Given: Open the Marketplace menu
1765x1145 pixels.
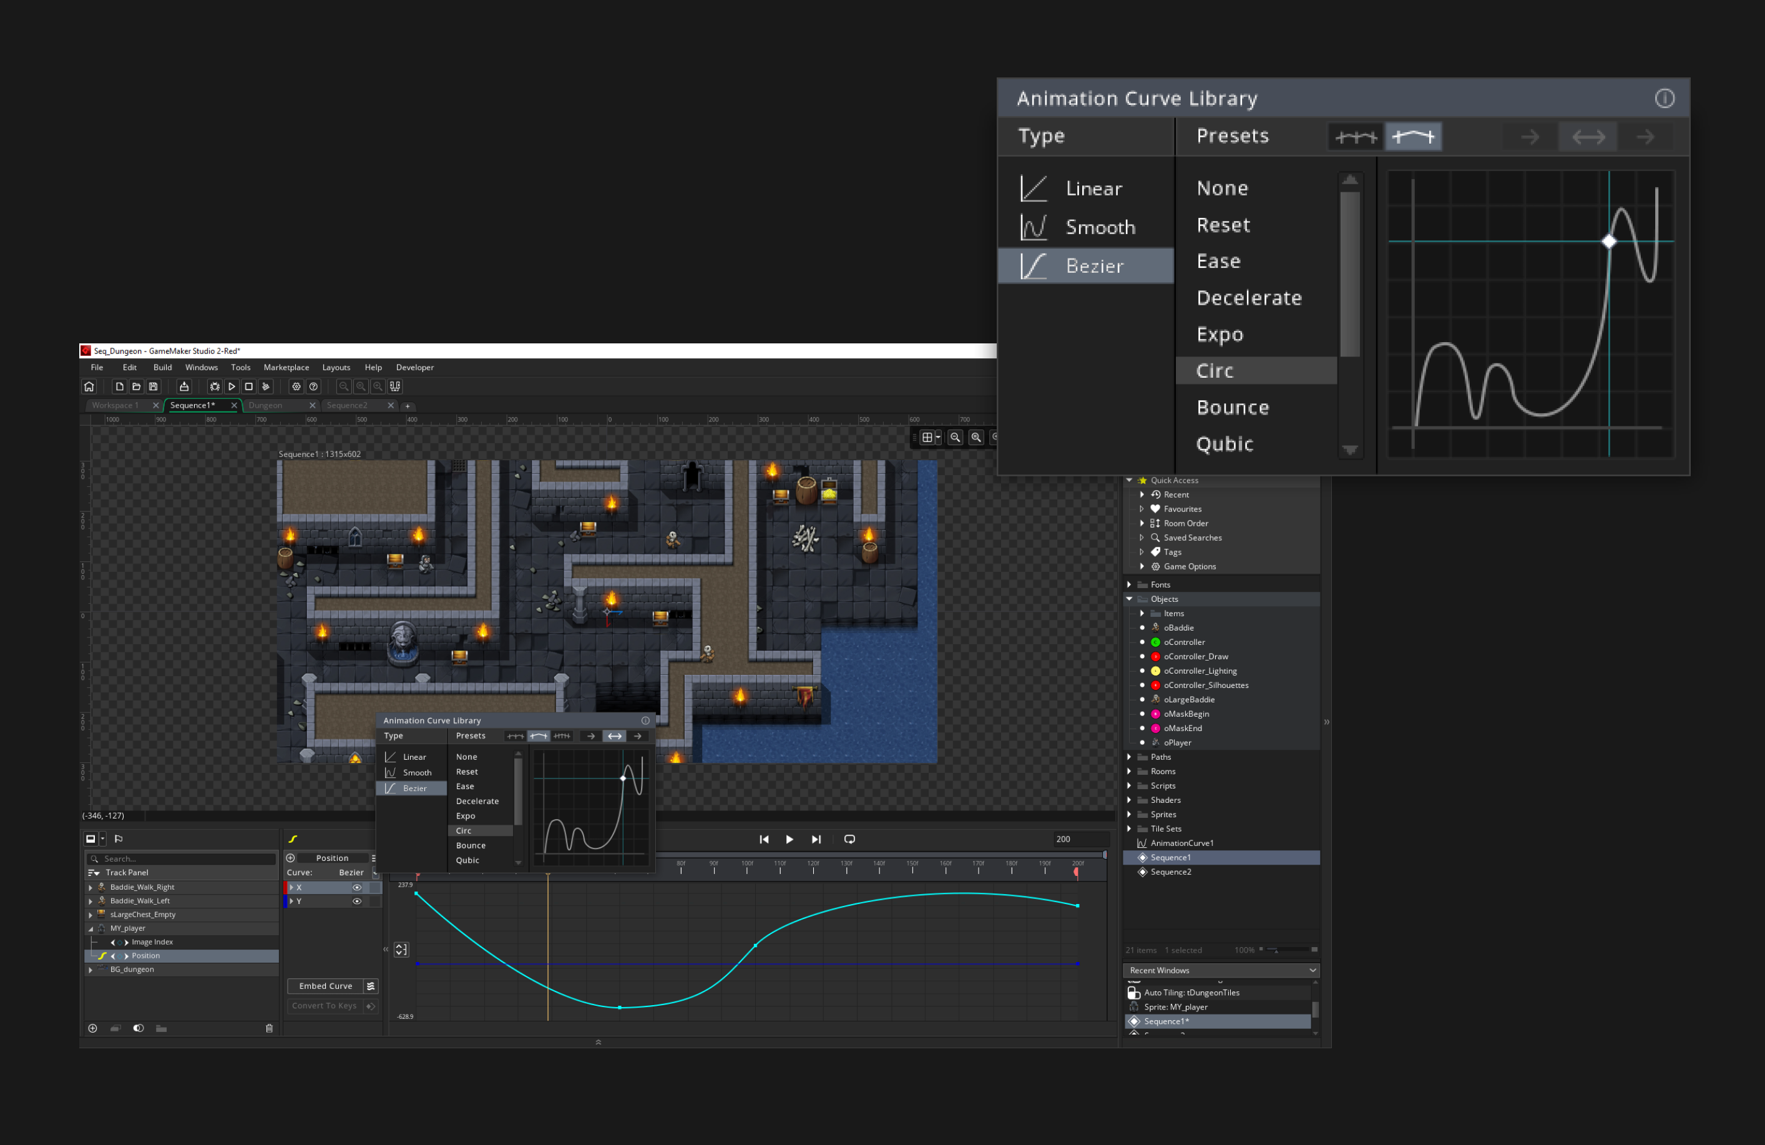Looking at the screenshot, I should click(x=286, y=367).
